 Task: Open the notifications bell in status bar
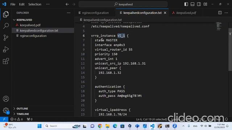(x=227, y=119)
